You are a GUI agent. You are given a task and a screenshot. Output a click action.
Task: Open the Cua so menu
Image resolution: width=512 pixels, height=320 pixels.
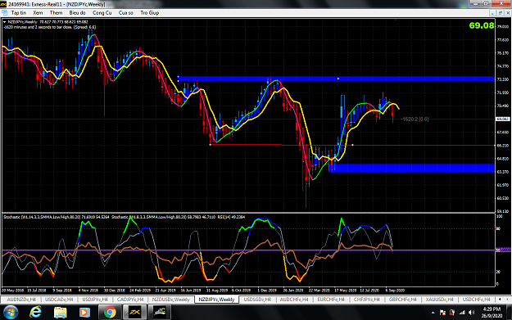[x=126, y=13]
